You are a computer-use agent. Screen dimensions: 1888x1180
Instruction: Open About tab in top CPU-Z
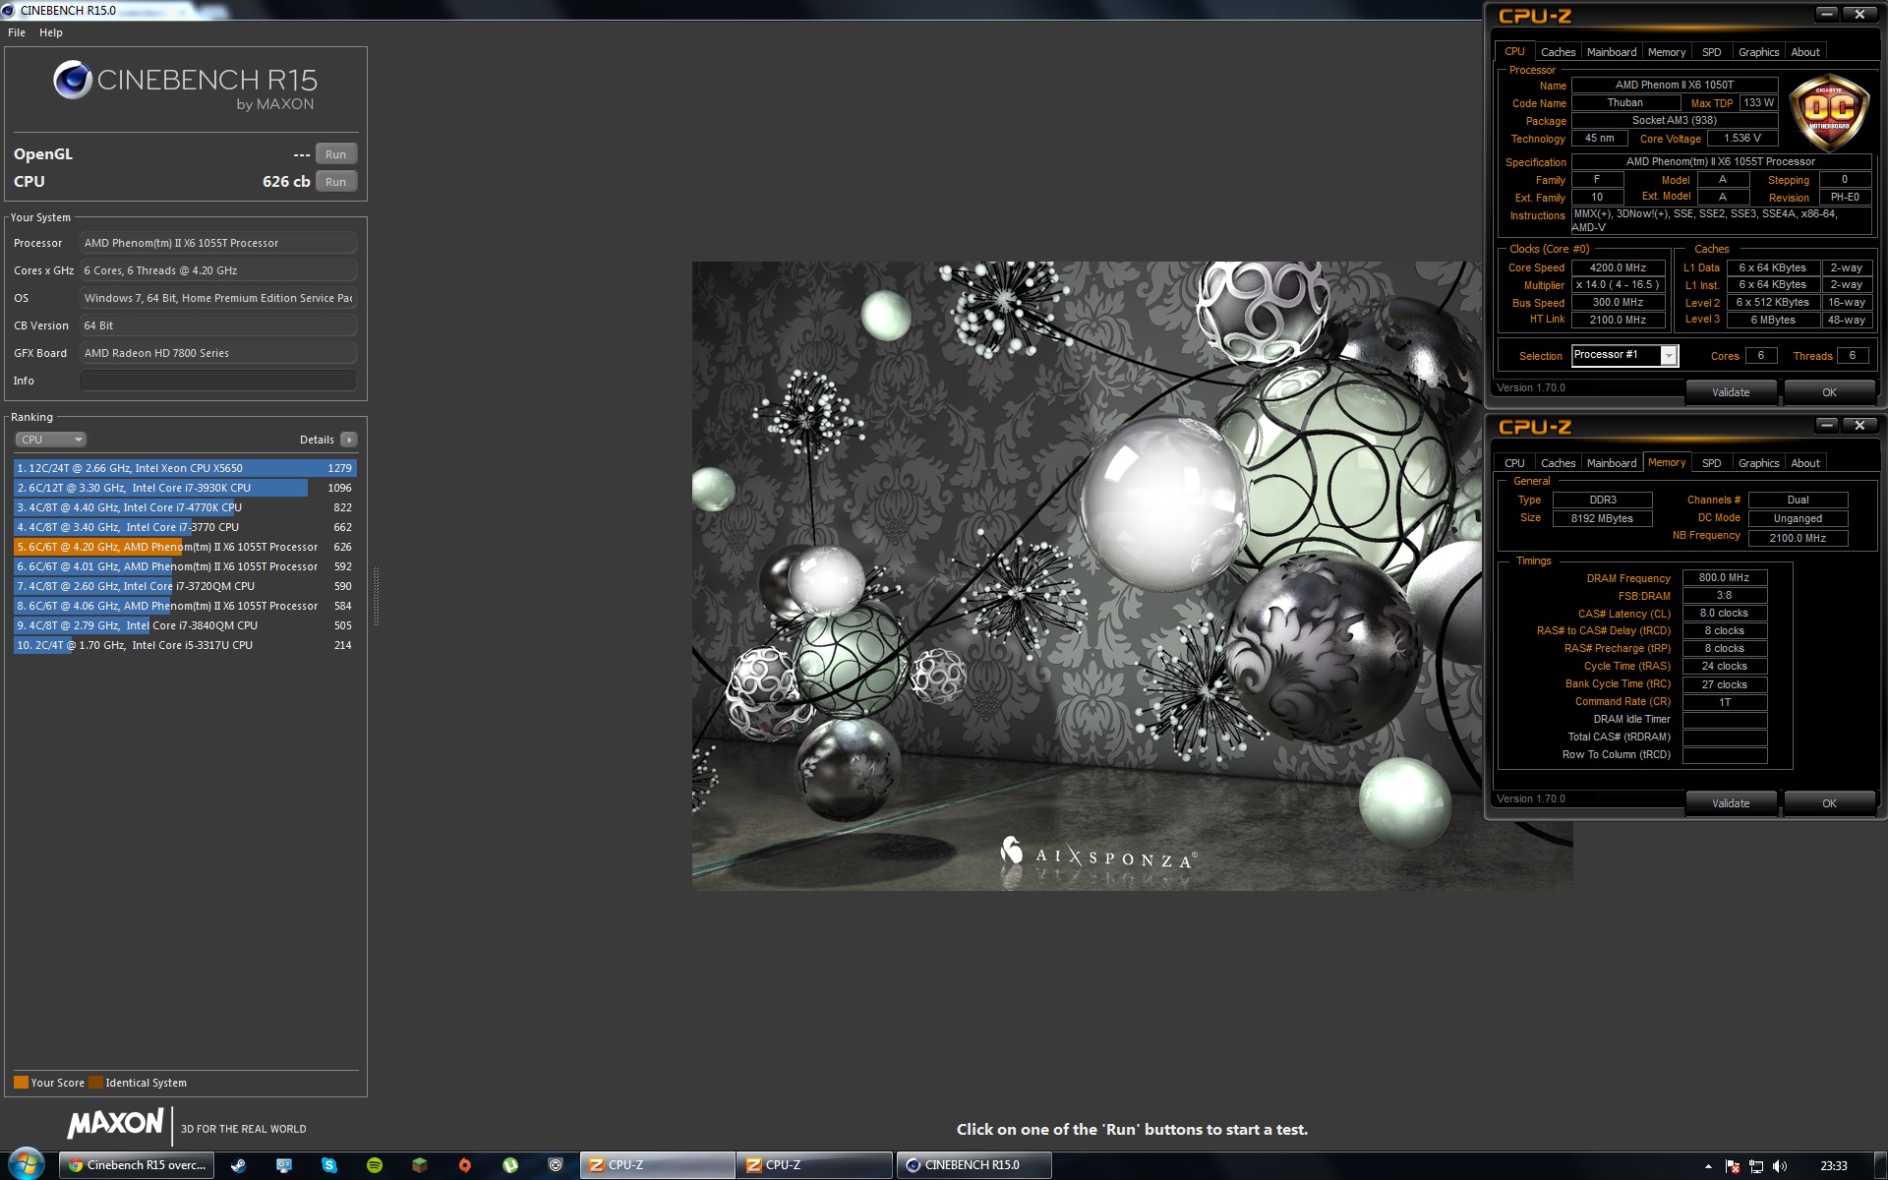pyautogui.click(x=1805, y=52)
